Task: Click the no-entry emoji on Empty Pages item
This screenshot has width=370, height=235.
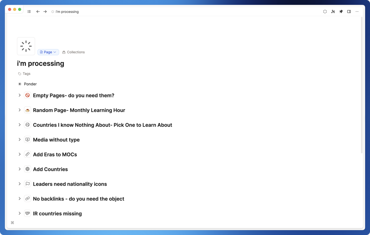Action: [27, 95]
